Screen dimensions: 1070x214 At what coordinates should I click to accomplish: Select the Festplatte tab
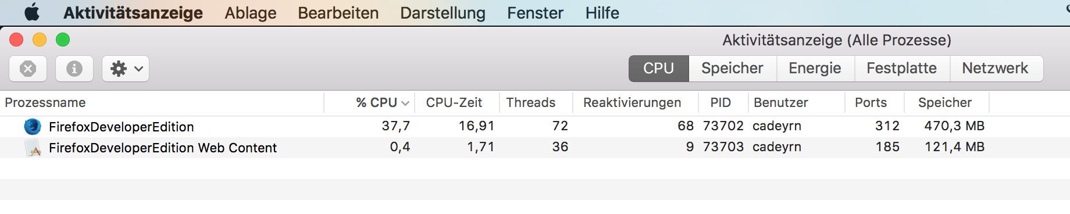[x=901, y=68]
